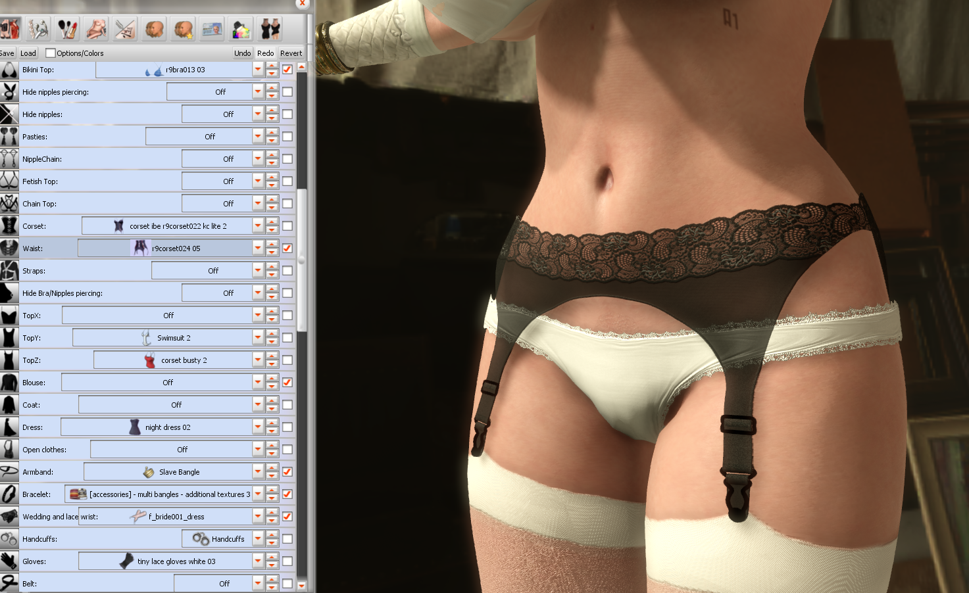The height and width of the screenshot is (593, 969).
Task: Enable the Dress row checkbox
Action: (287, 427)
